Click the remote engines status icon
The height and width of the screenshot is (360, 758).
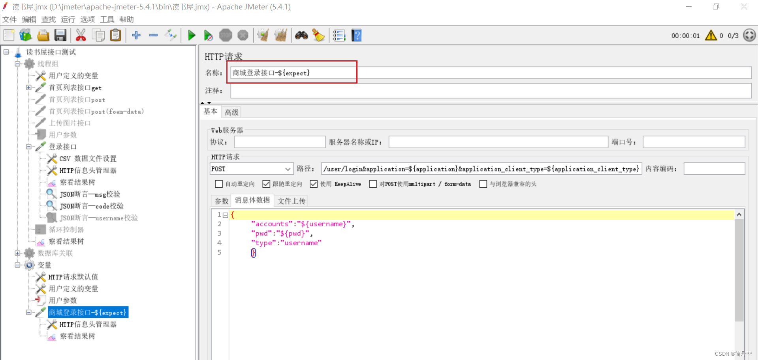pos(749,35)
